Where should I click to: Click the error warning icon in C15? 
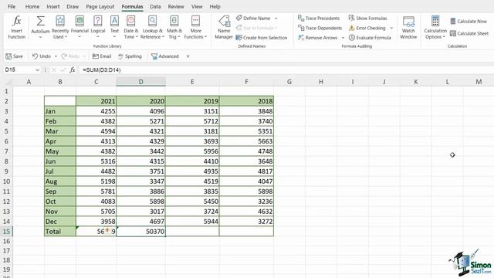pos(107,231)
